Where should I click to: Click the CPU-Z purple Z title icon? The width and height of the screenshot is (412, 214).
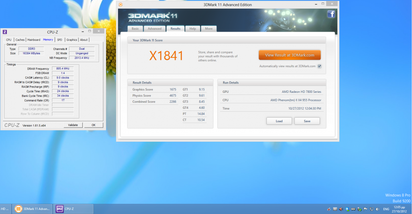(5, 32)
